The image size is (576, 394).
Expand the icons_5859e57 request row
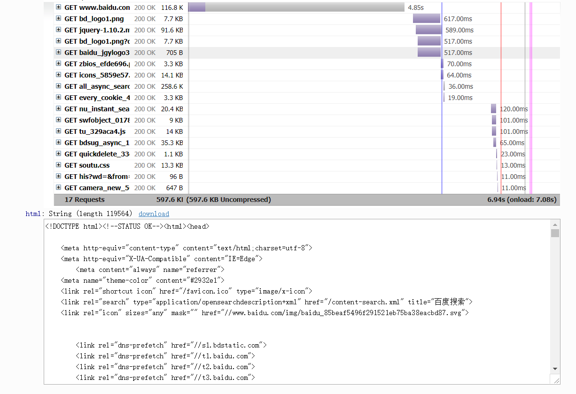59,75
